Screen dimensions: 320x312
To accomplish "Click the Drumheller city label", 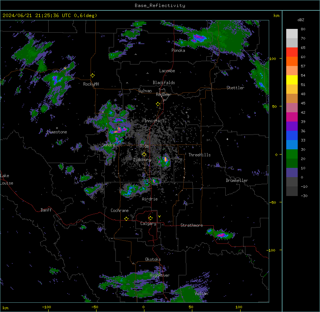I will coord(237,180).
